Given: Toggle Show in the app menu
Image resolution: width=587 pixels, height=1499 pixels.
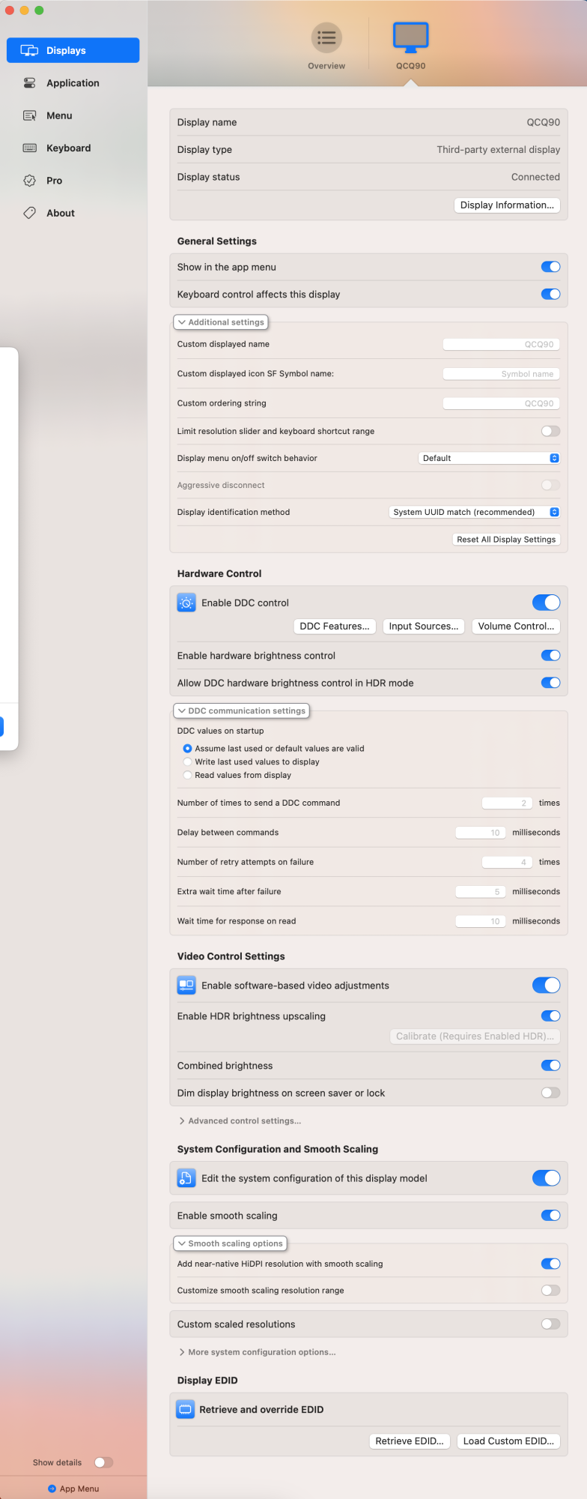Looking at the screenshot, I should point(550,267).
